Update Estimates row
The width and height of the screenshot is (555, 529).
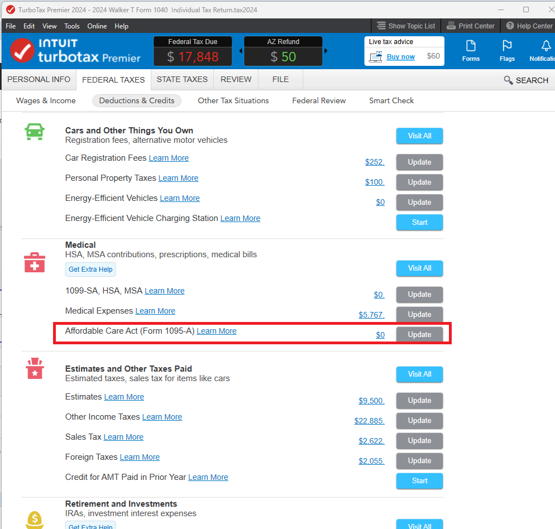coord(419,401)
